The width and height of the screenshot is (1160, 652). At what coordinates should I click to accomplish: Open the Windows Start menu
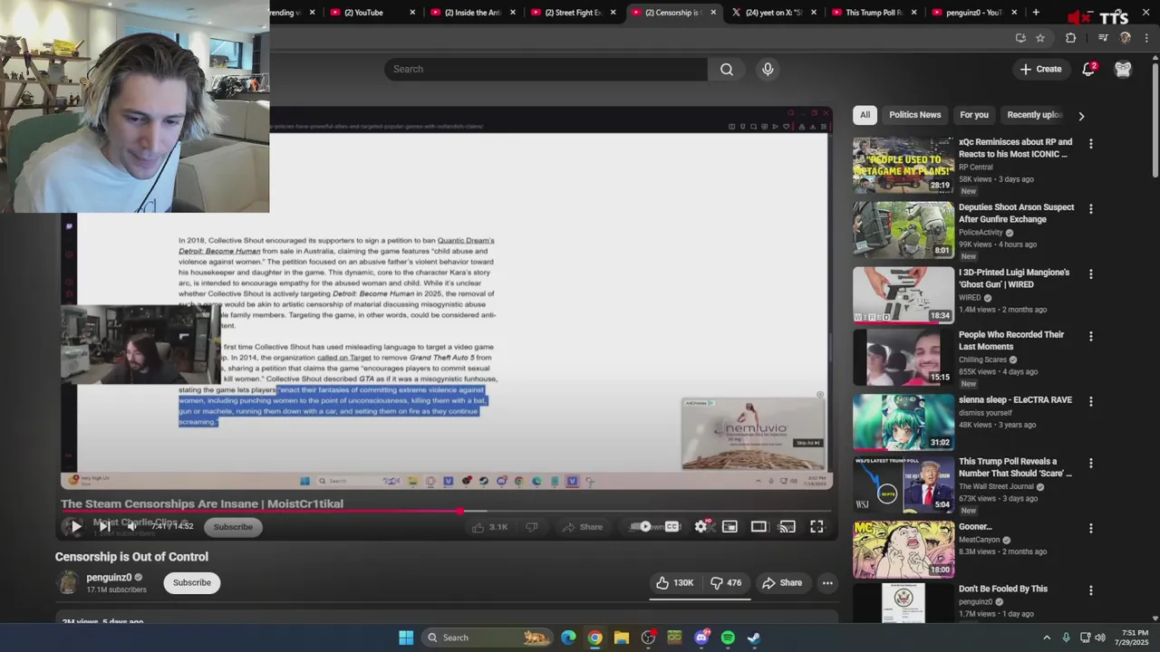click(406, 638)
